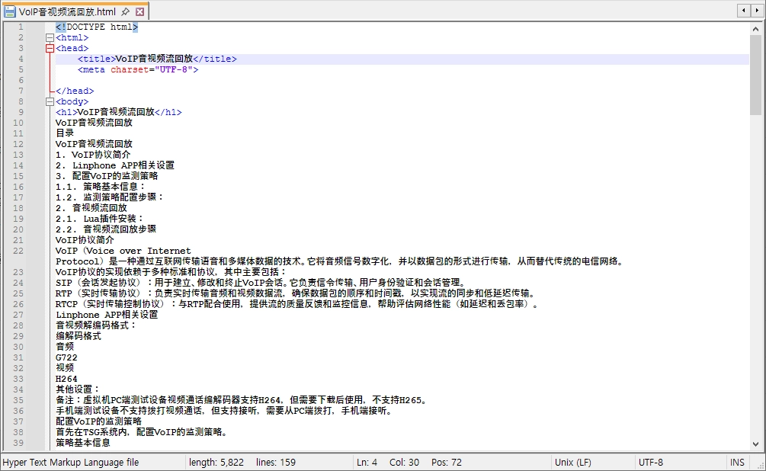The width and height of the screenshot is (766, 471).
Task: Click the Hyper Text Markup Language file status
Action: point(71,462)
